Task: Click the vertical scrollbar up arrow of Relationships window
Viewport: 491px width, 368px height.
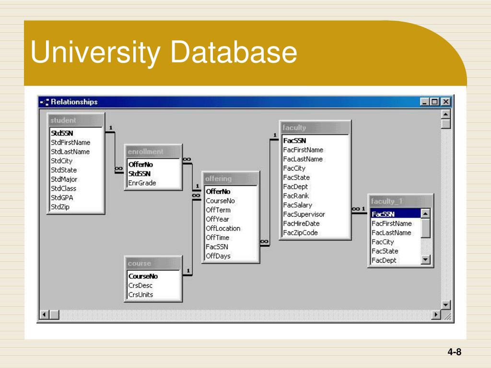Action: click(445, 114)
